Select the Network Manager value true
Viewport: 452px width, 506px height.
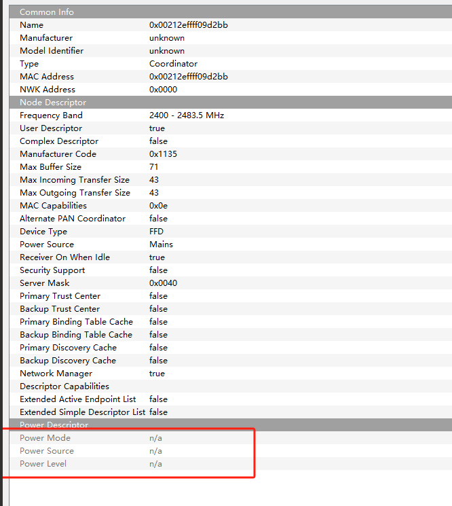(x=157, y=374)
